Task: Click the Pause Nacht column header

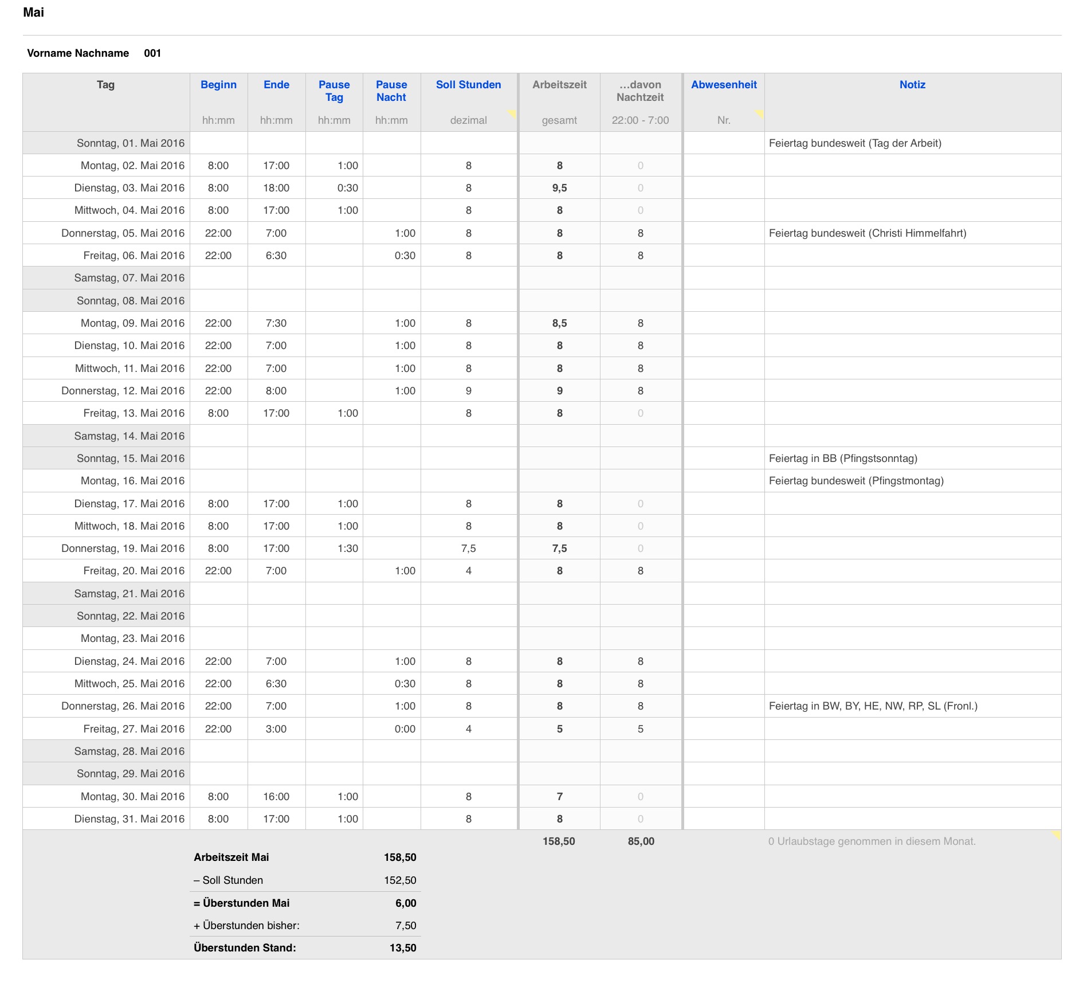Action: coord(391,91)
